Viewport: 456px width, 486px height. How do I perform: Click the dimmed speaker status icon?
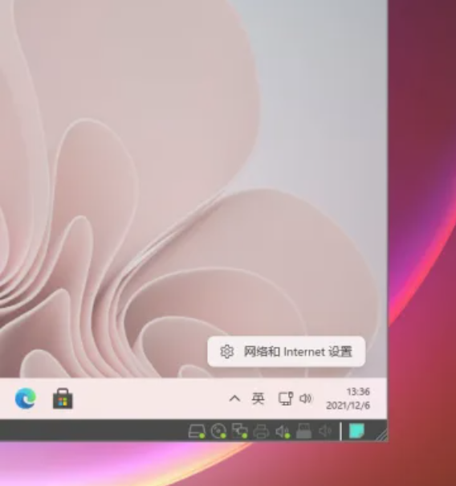(x=325, y=431)
